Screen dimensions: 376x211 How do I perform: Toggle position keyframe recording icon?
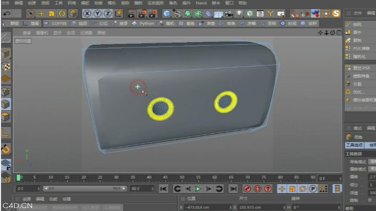point(282,189)
